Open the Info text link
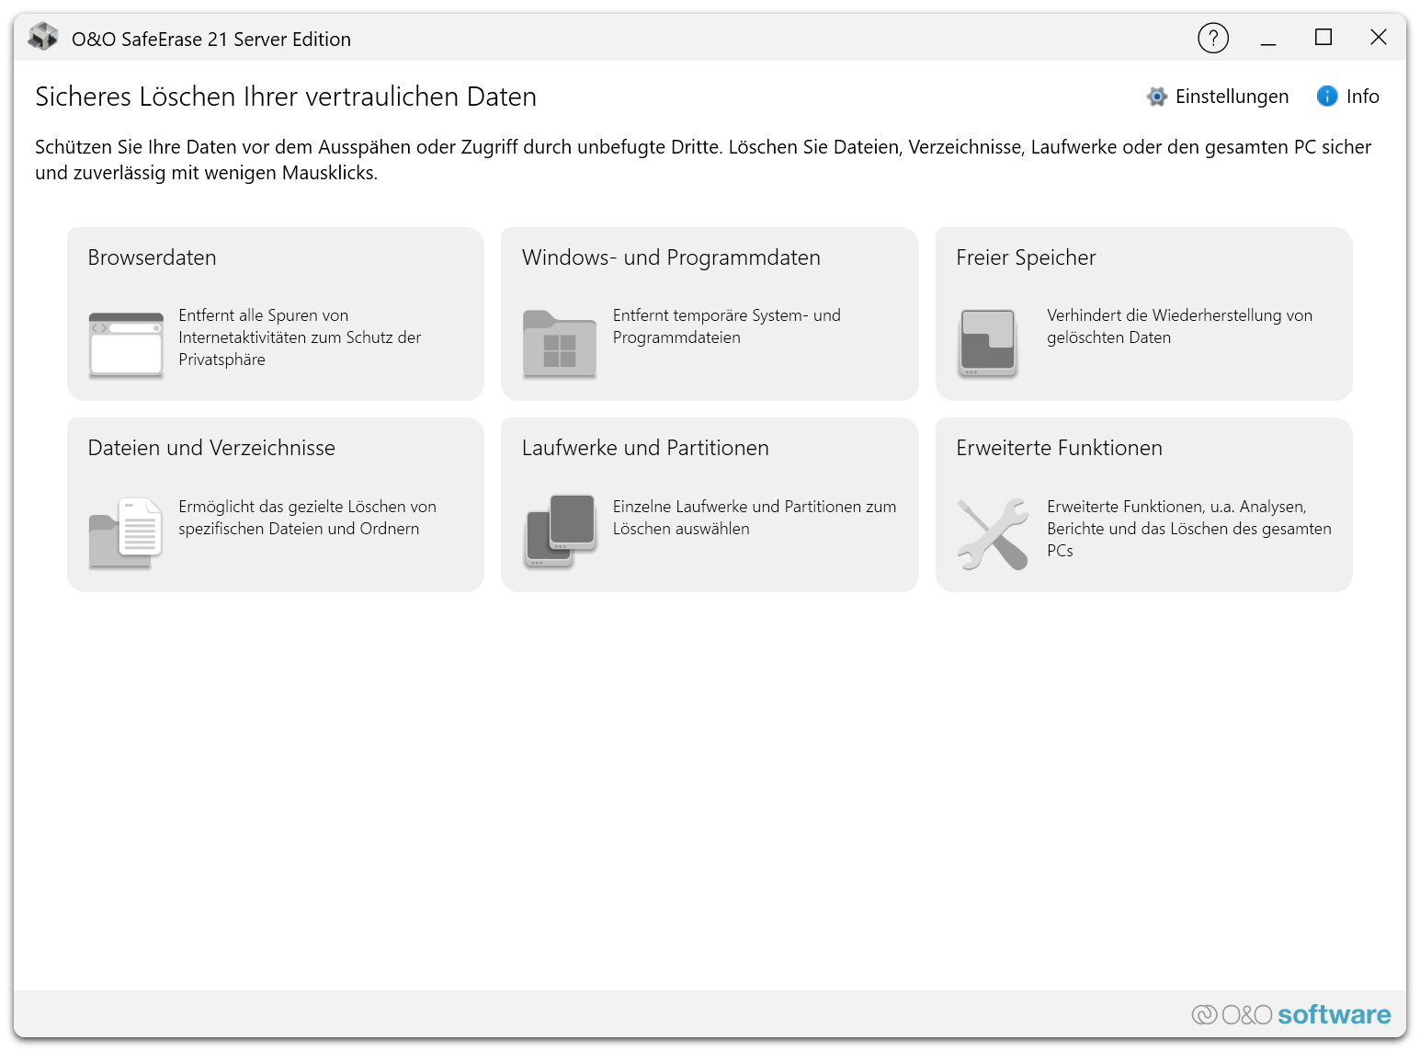1420x1051 pixels. pos(1362,97)
